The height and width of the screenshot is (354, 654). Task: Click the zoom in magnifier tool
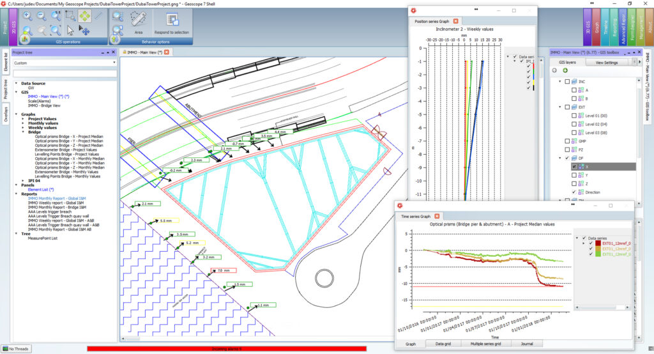pos(27,15)
